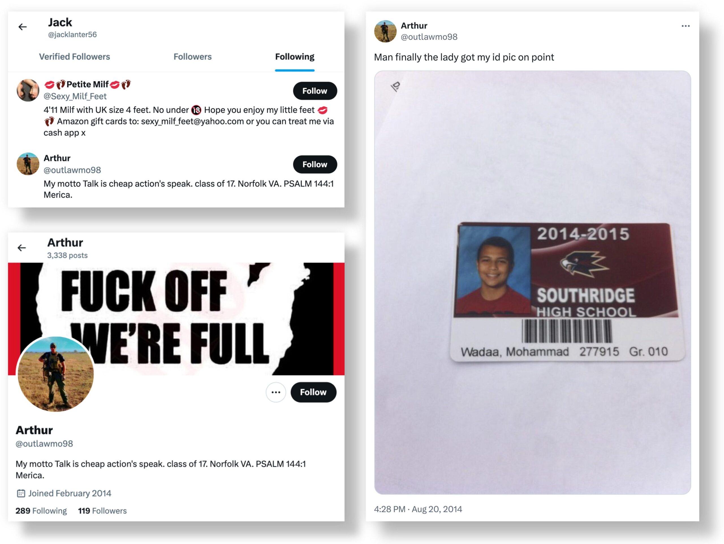This screenshot has width=724, height=544.
Task: Click Arthur's avatar on the tweet
Action: click(x=385, y=31)
